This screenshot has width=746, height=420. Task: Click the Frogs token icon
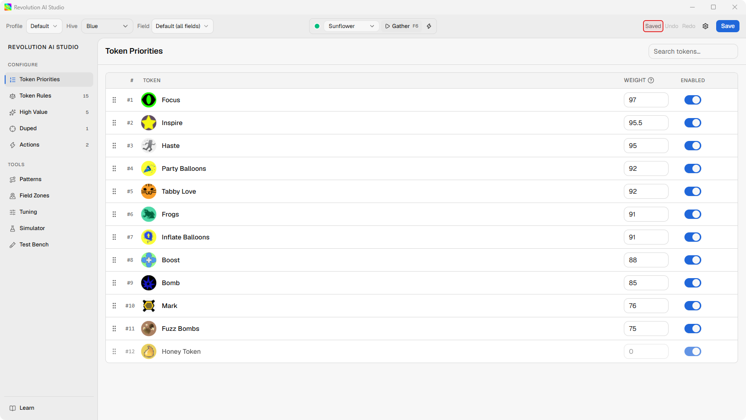pos(149,214)
